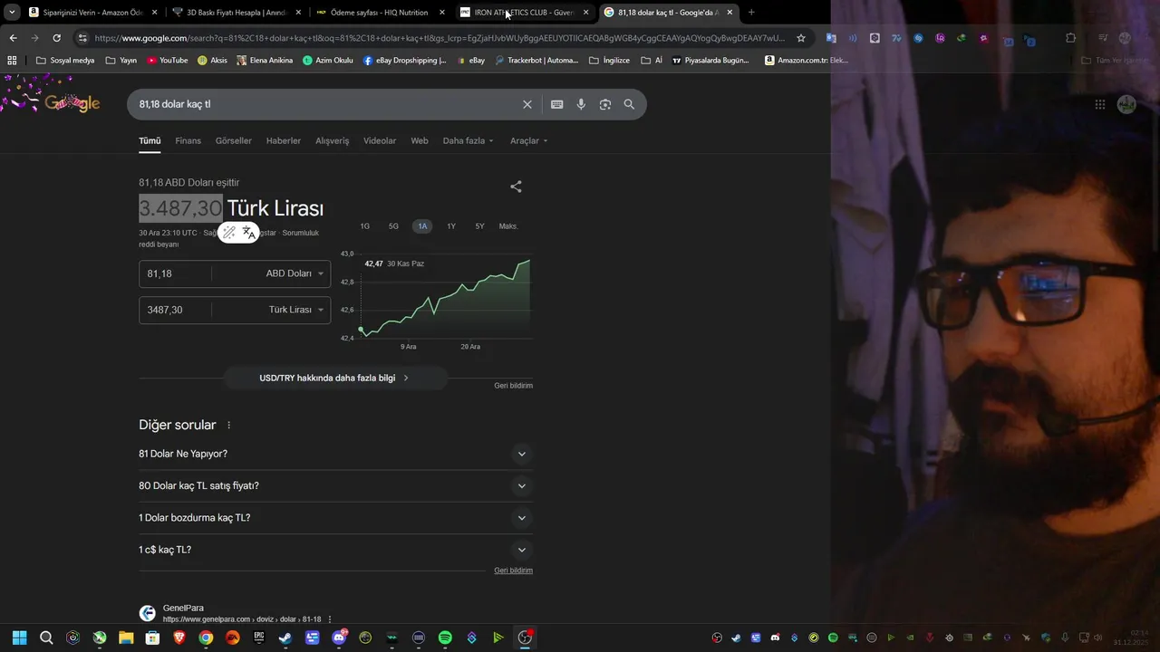Switch to Görseller tab
Viewport: 1160px width, 652px height.
[233, 140]
